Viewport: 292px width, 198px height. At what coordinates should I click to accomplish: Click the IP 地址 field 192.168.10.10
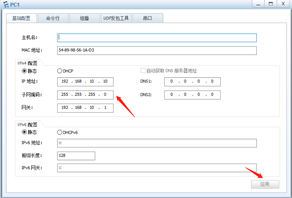[85, 82]
